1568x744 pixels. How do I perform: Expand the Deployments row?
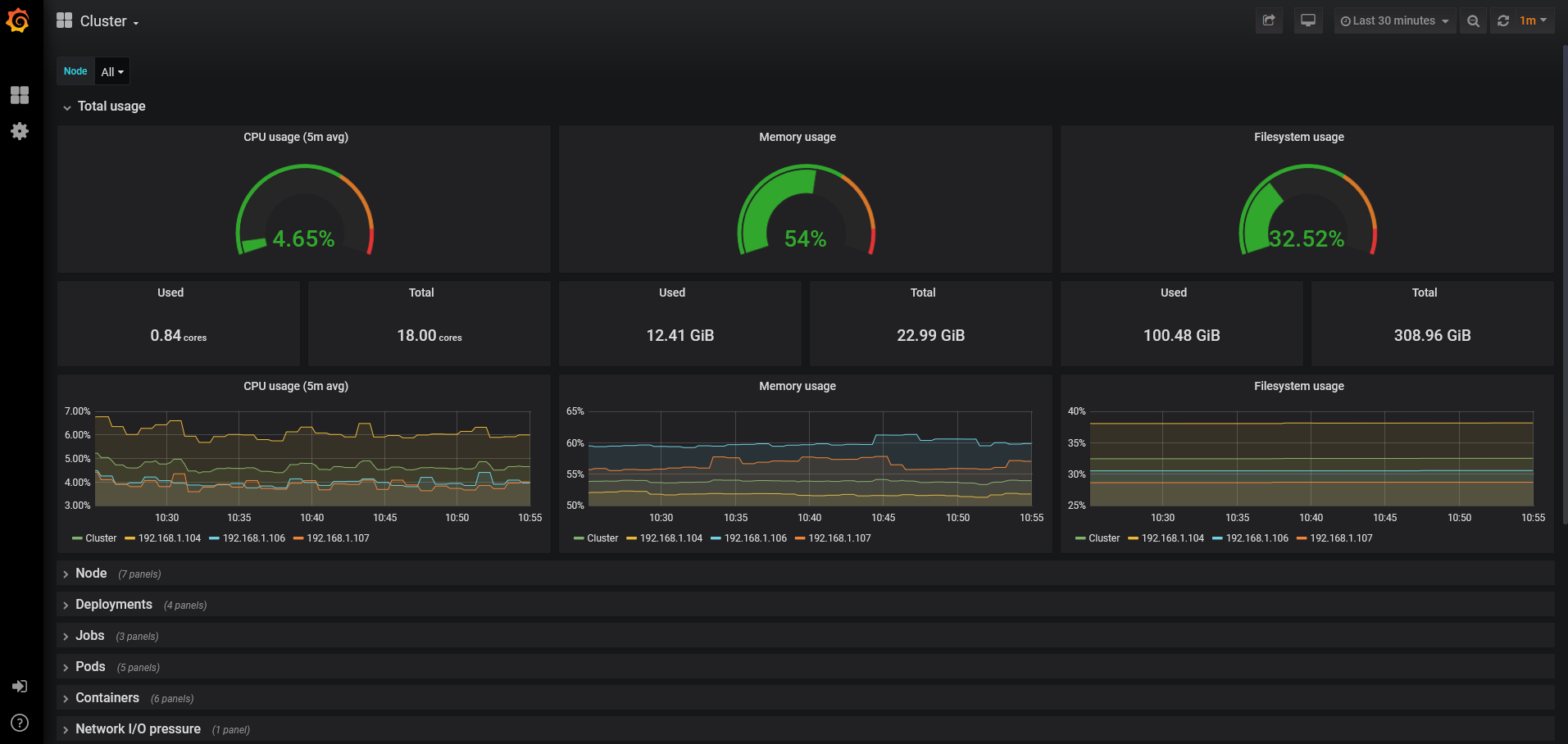[806, 605]
